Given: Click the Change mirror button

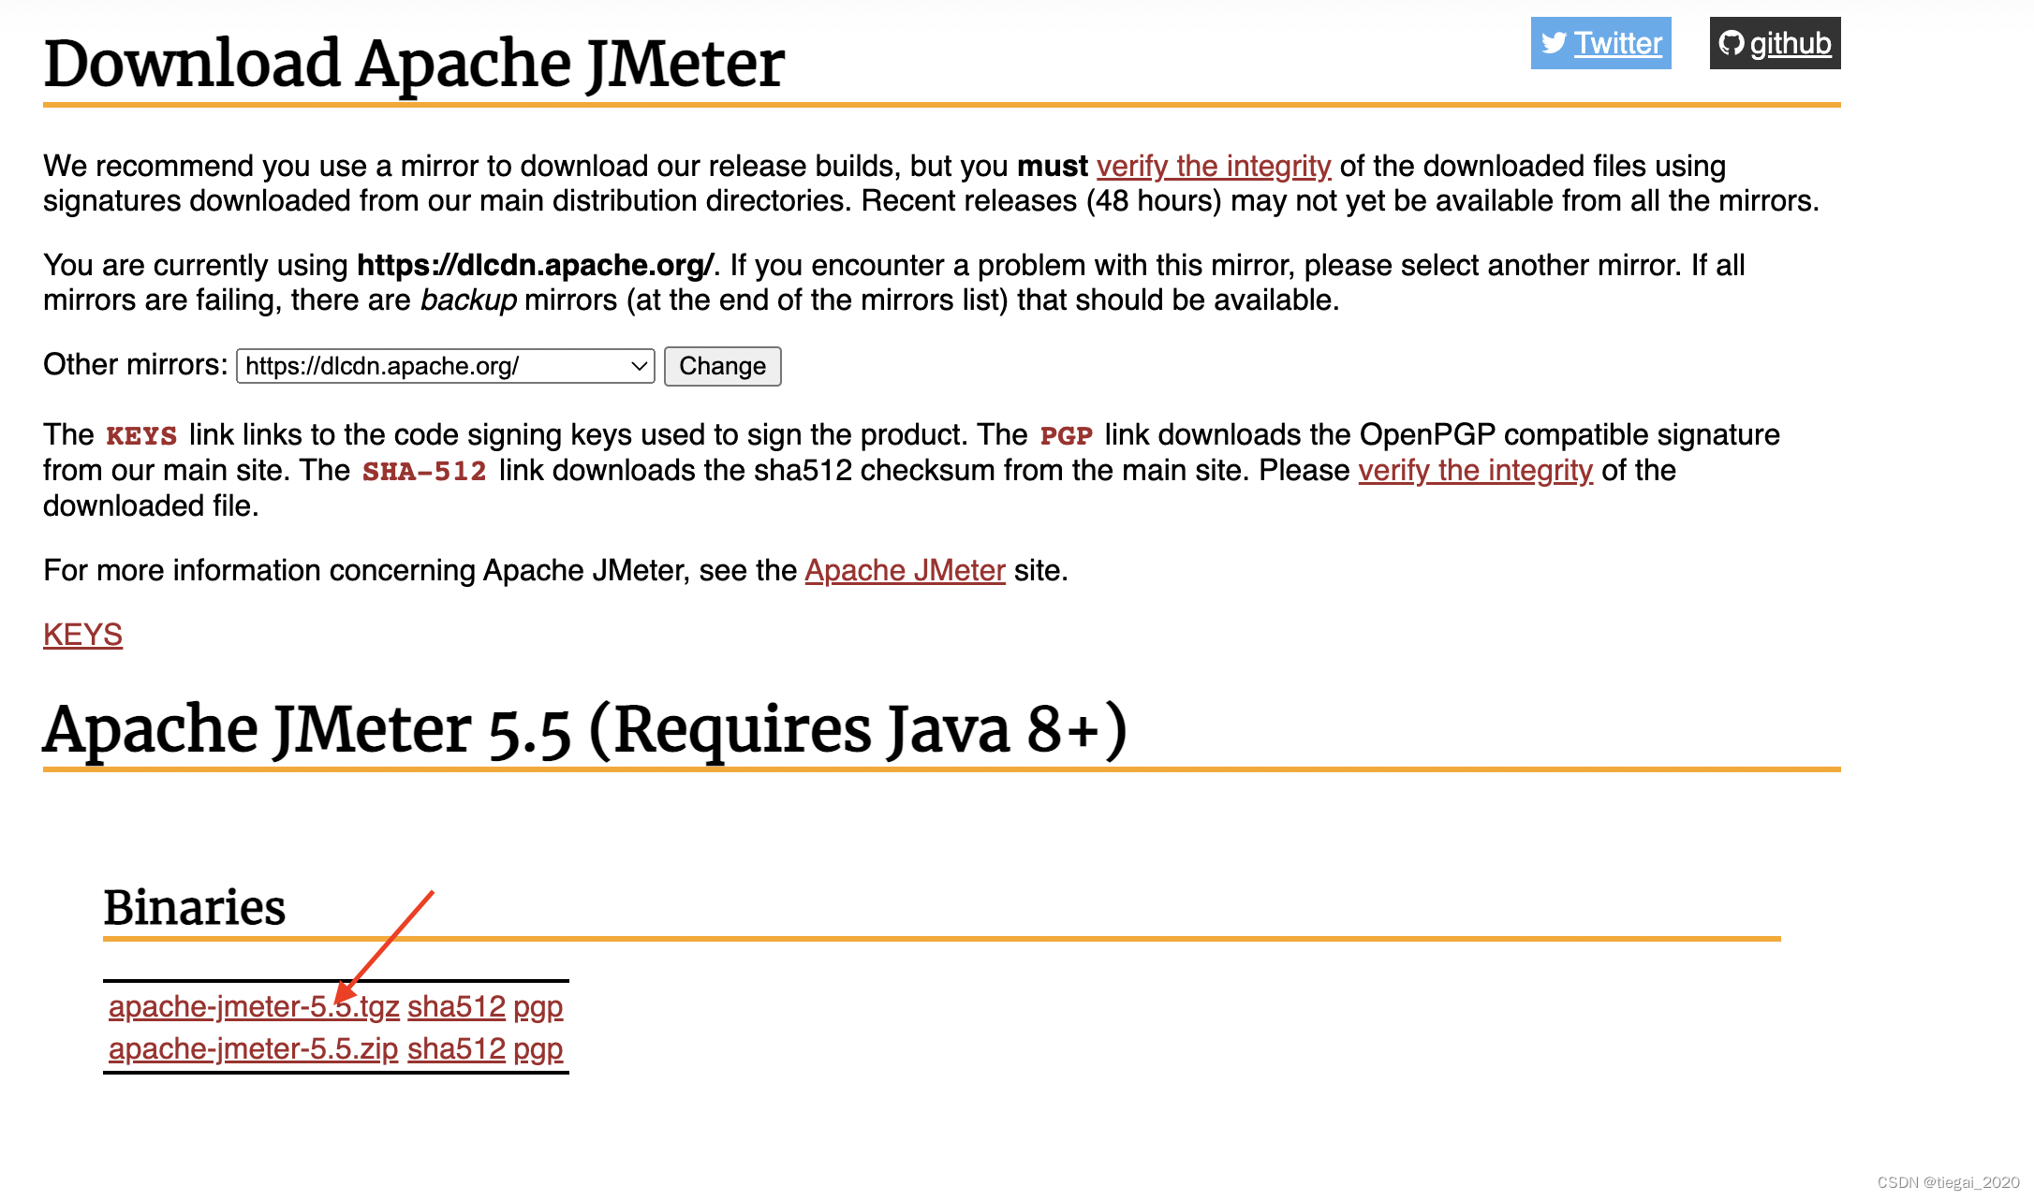Looking at the screenshot, I should [723, 366].
